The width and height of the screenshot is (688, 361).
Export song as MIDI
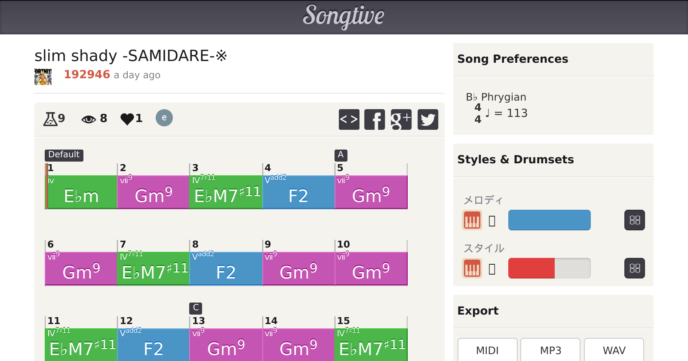coord(487,350)
